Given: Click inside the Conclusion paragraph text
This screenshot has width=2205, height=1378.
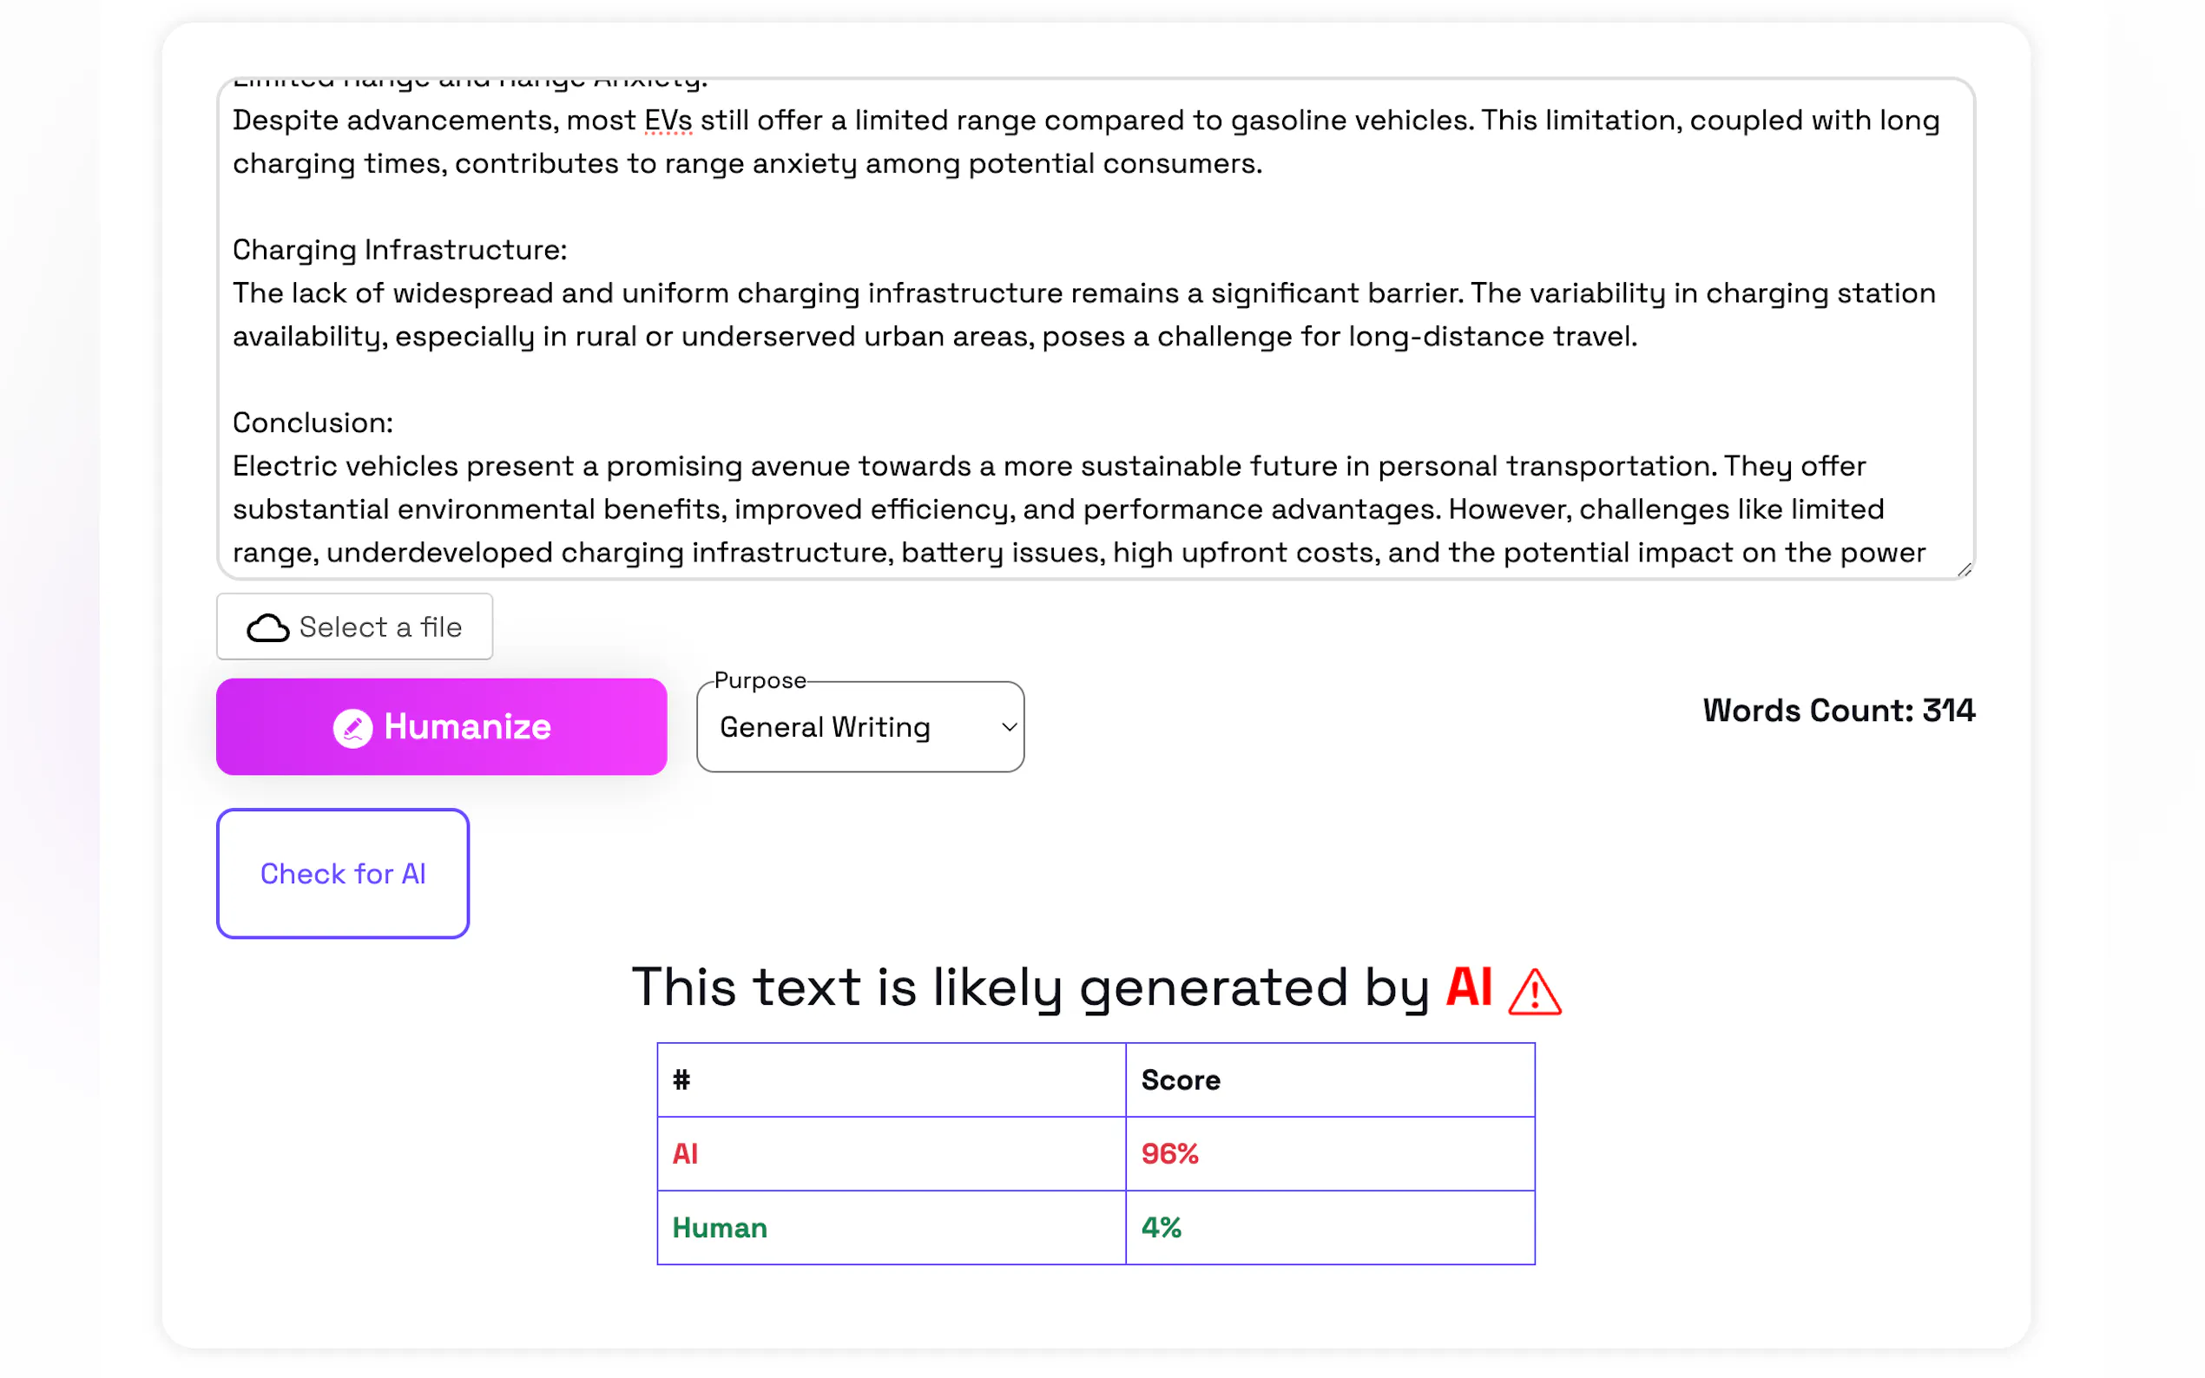Looking at the screenshot, I should [x=1049, y=509].
